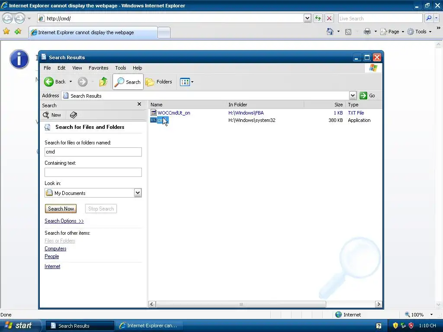The width and height of the screenshot is (443, 332).
Task: Click the Live Search magnifier icon
Action: (429, 18)
